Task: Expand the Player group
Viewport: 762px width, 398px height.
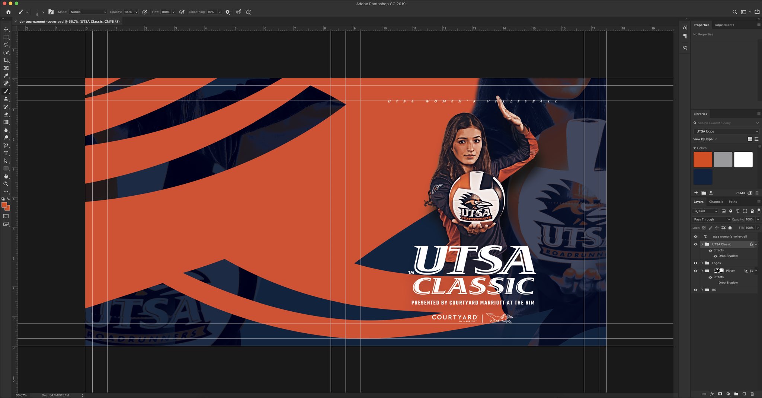Action: (702, 271)
